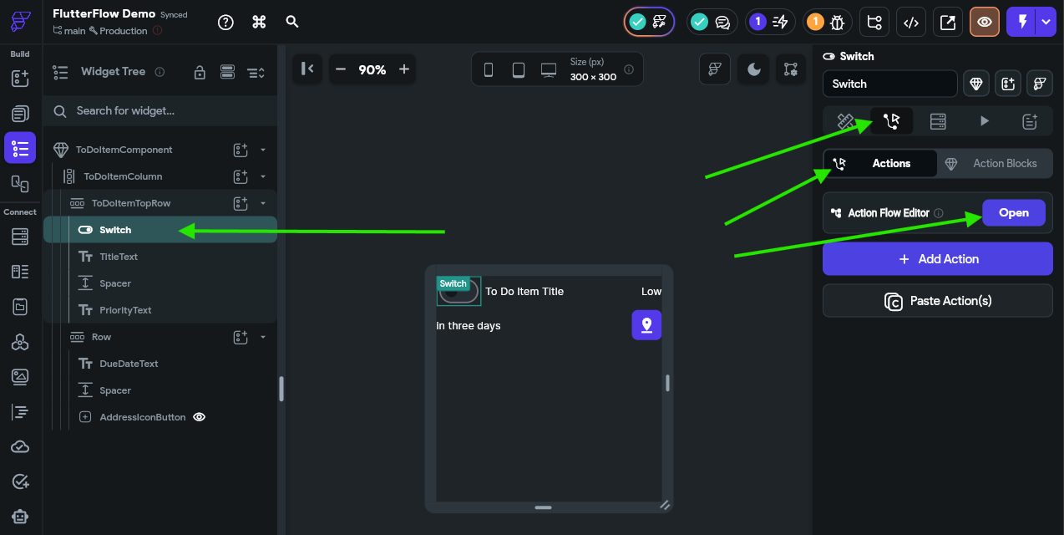Open the project issues bug icon
The image size is (1064, 535).
pyautogui.click(x=828, y=23)
